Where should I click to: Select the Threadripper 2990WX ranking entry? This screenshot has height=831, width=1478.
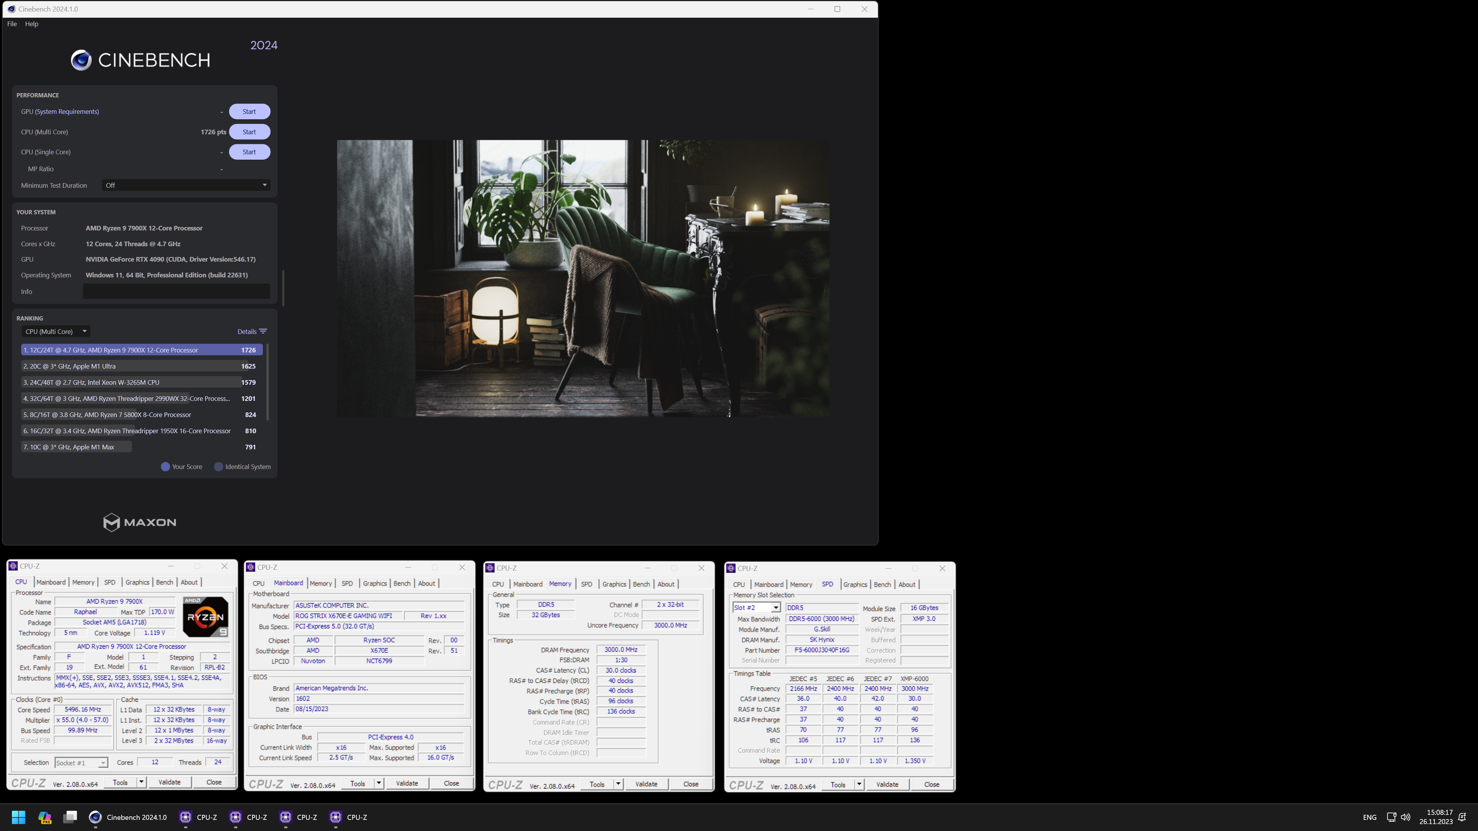[x=142, y=399]
